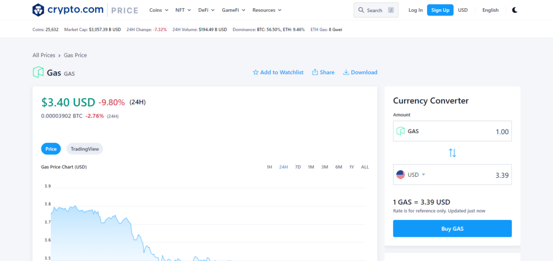Screen dimensions: 553x261
Task: Click the Buy GAS button
Action: point(453,229)
